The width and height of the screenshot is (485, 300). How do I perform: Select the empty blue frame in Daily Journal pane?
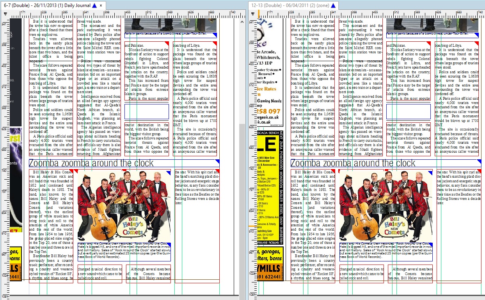146,111
